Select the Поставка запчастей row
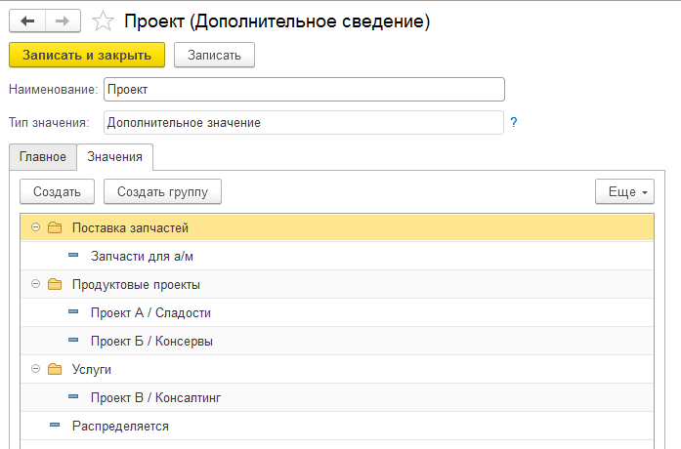The height and width of the screenshot is (449, 681). pyautogui.click(x=337, y=227)
